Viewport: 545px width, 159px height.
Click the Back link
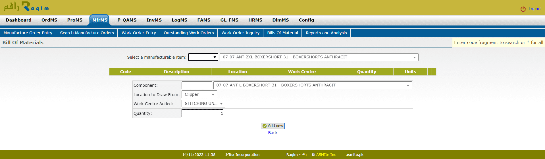pos(272,133)
